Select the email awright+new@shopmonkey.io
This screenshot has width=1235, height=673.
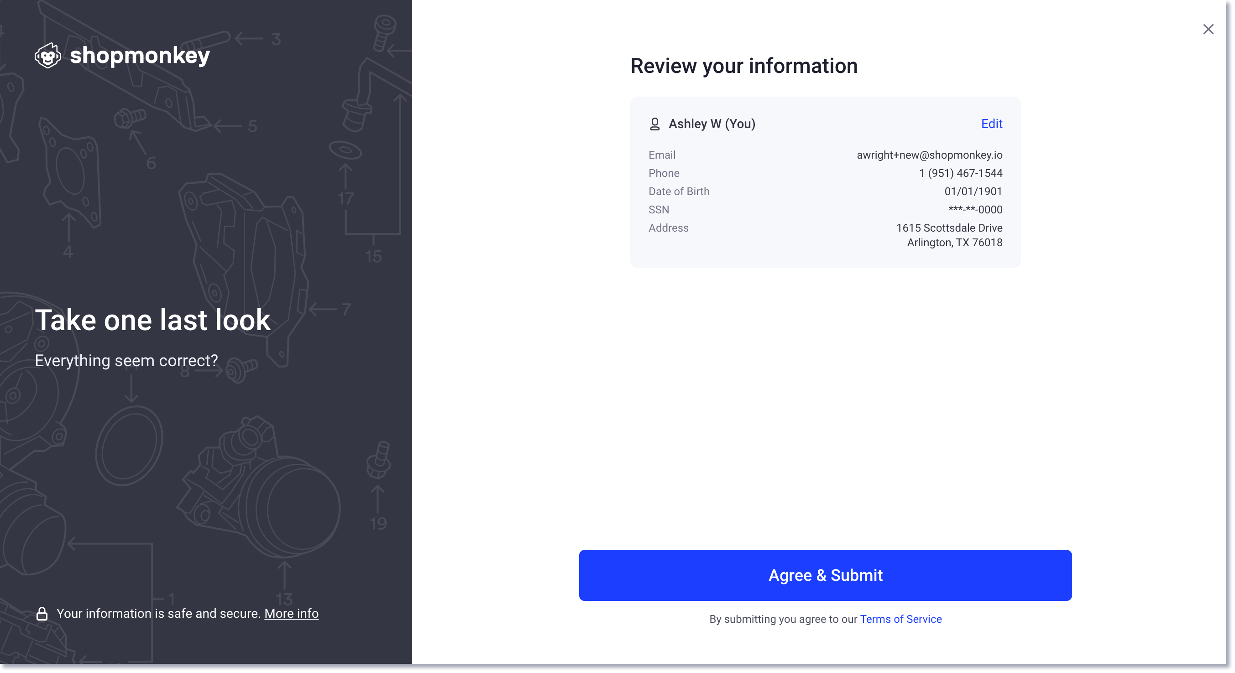click(929, 155)
